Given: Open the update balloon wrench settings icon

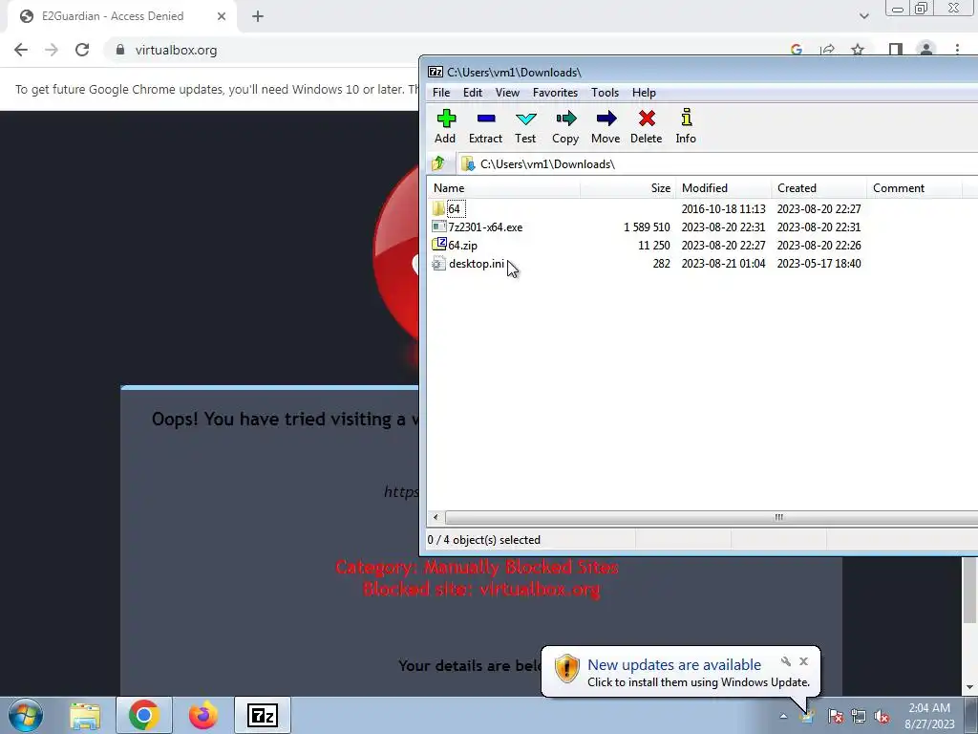Looking at the screenshot, I should pos(786,661).
